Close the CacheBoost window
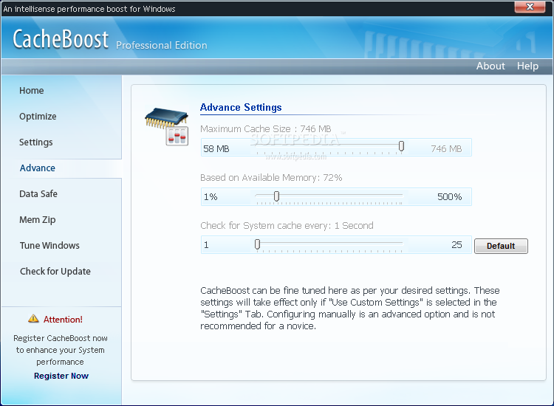The height and width of the screenshot is (406, 554). click(530, 7)
